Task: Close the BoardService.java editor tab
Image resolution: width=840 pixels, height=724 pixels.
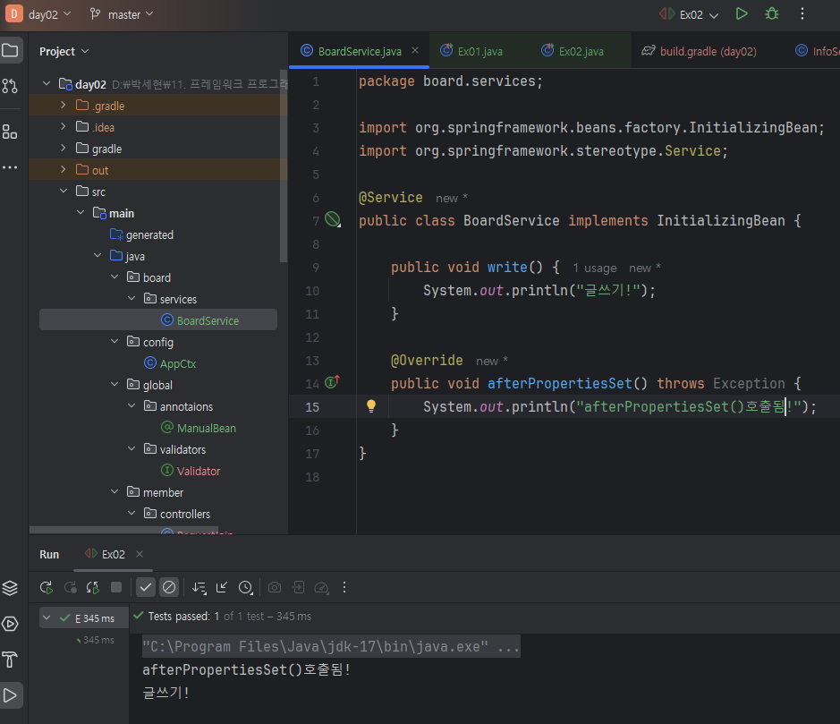Action: pyautogui.click(x=415, y=51)
